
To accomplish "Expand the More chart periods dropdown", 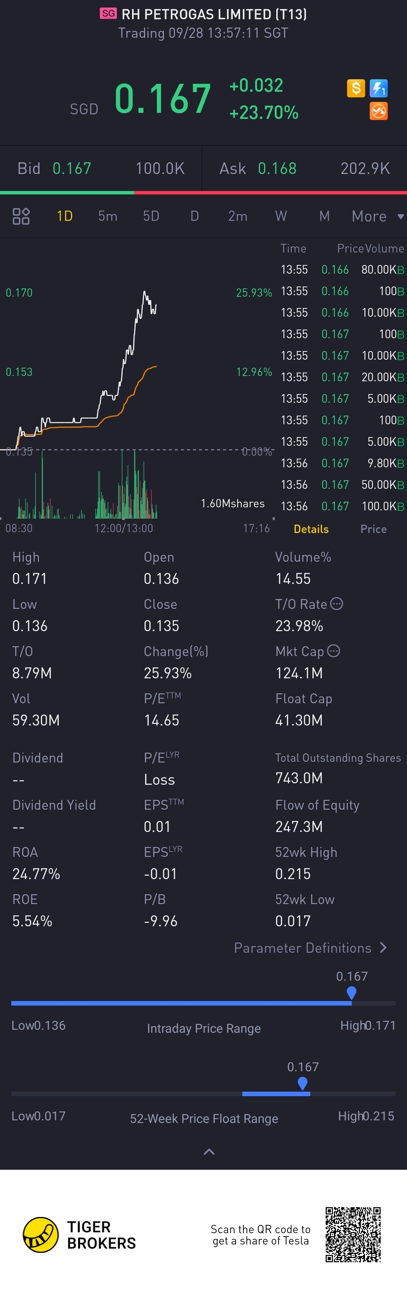I will pos(378,216).
